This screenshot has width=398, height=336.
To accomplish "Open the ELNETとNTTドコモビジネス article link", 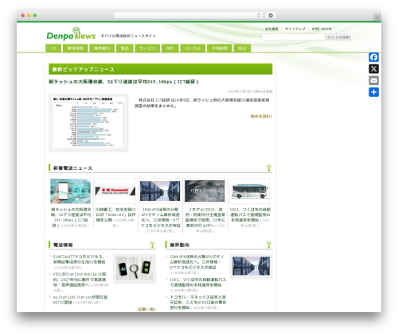I will 79,259.
